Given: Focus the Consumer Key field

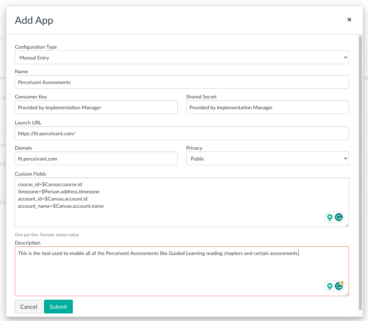Looking at the screenshot, I should click(96, 107).
